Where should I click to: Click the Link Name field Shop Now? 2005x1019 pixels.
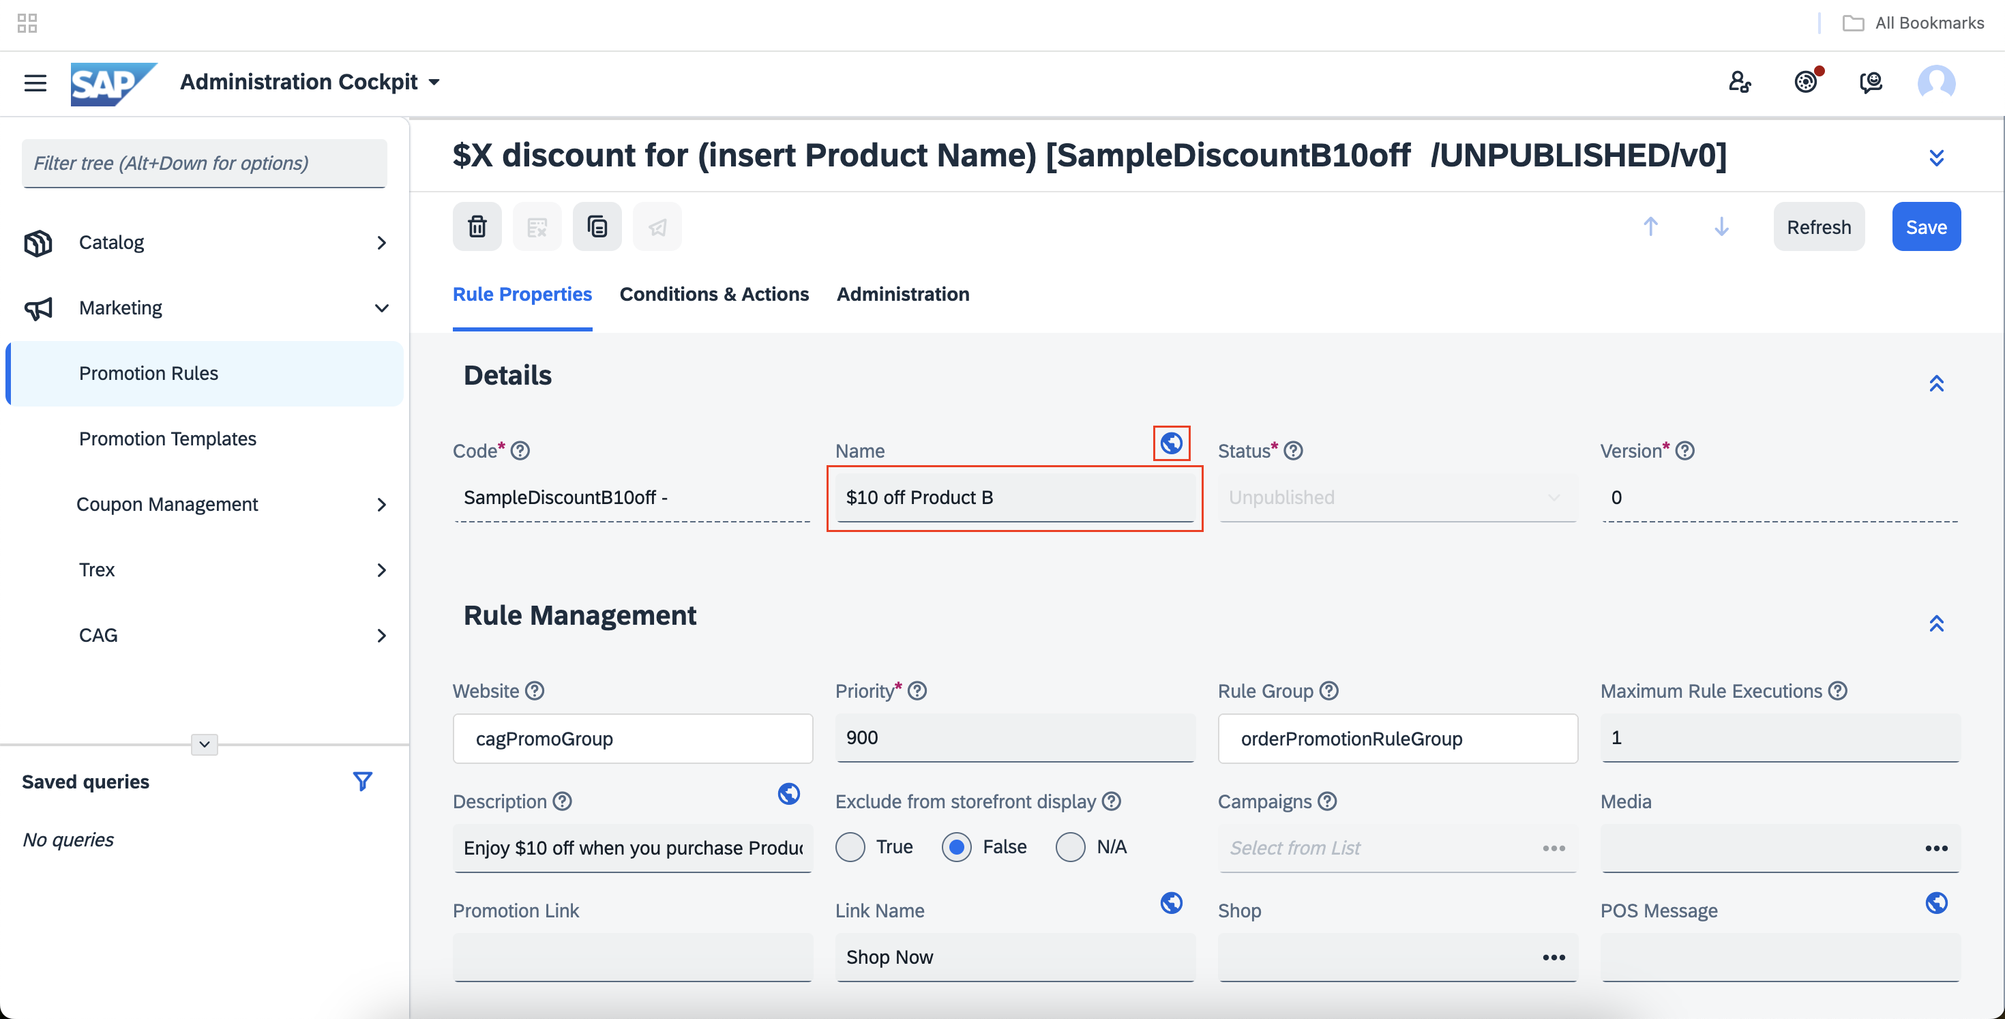pos(1014,957)
